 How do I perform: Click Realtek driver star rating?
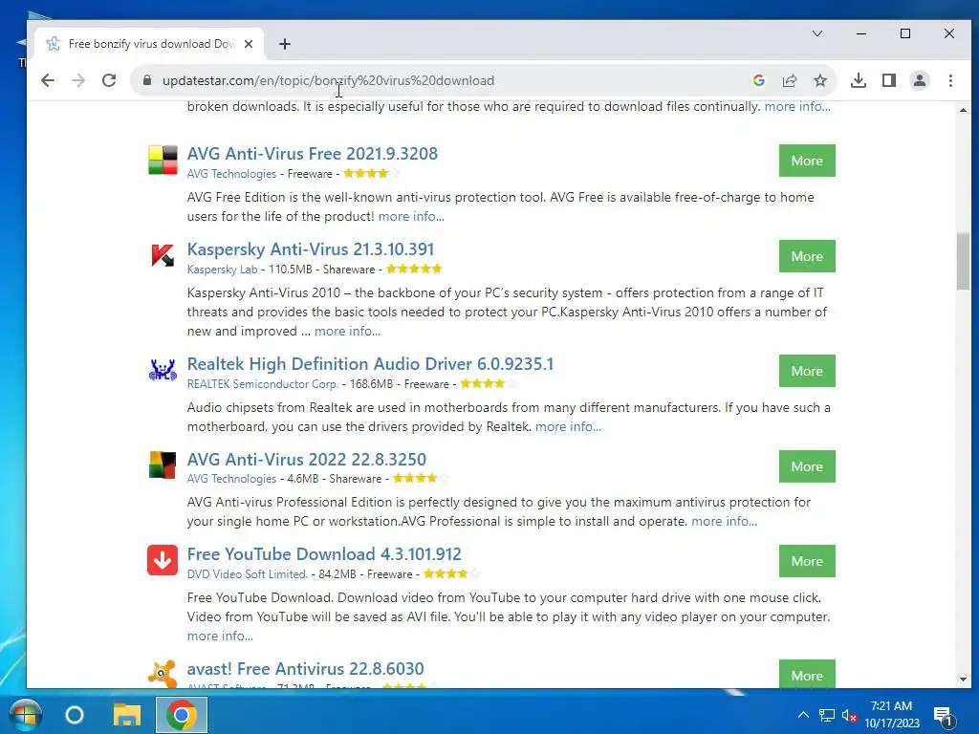pyautogui.click(x=489, y=384)
